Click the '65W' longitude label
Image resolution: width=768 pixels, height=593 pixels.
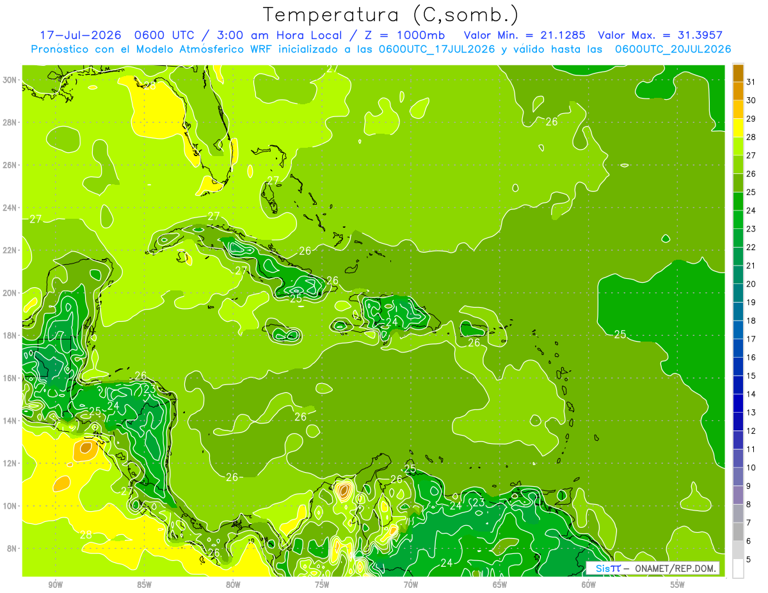tap(500, 585)
